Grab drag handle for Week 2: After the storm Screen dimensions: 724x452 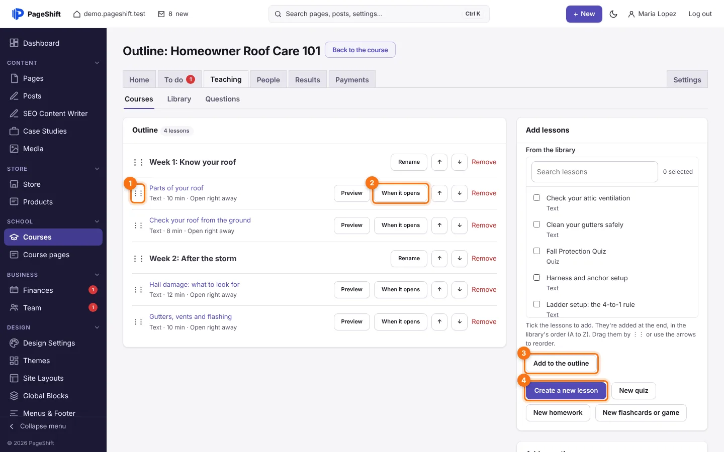[138, 259]
